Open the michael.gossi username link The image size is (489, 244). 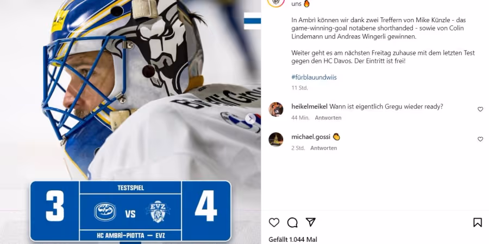tap(311, 137)
